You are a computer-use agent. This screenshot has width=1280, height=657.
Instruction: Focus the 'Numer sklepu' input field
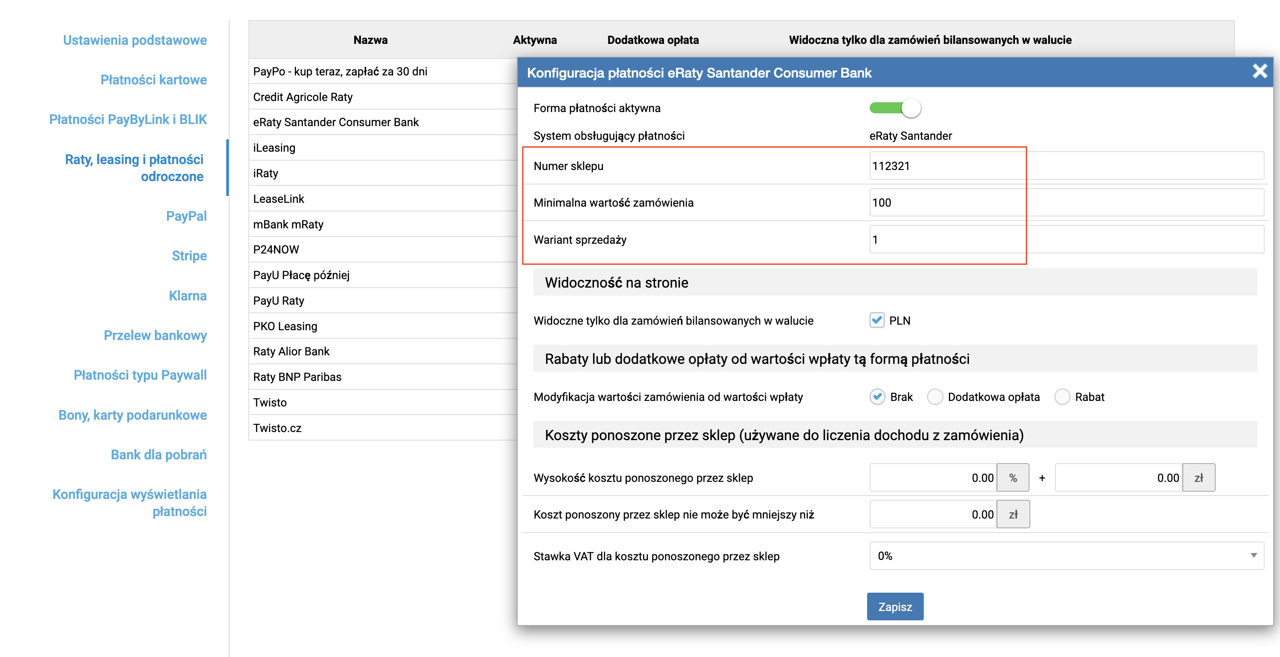coord(1067,165)
